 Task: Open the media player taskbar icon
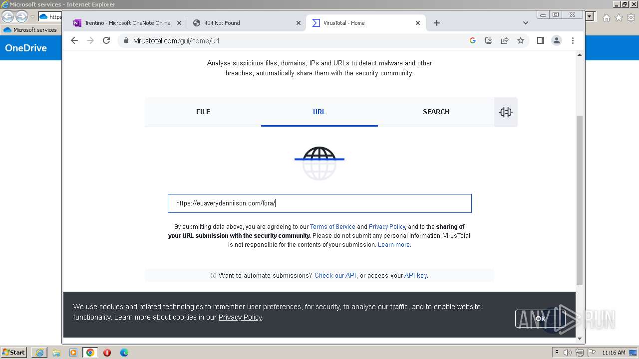click(x=73, y=353)
